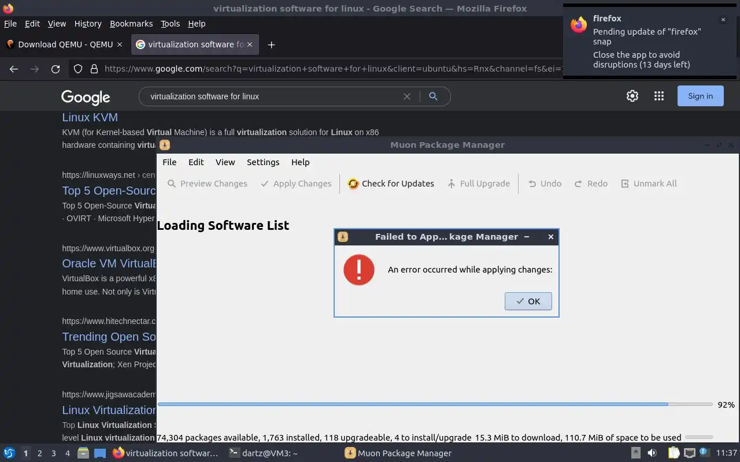The height and width of the screenshot is (462, 740).
Task: Clear the Google search box
Action: (407, 96)
